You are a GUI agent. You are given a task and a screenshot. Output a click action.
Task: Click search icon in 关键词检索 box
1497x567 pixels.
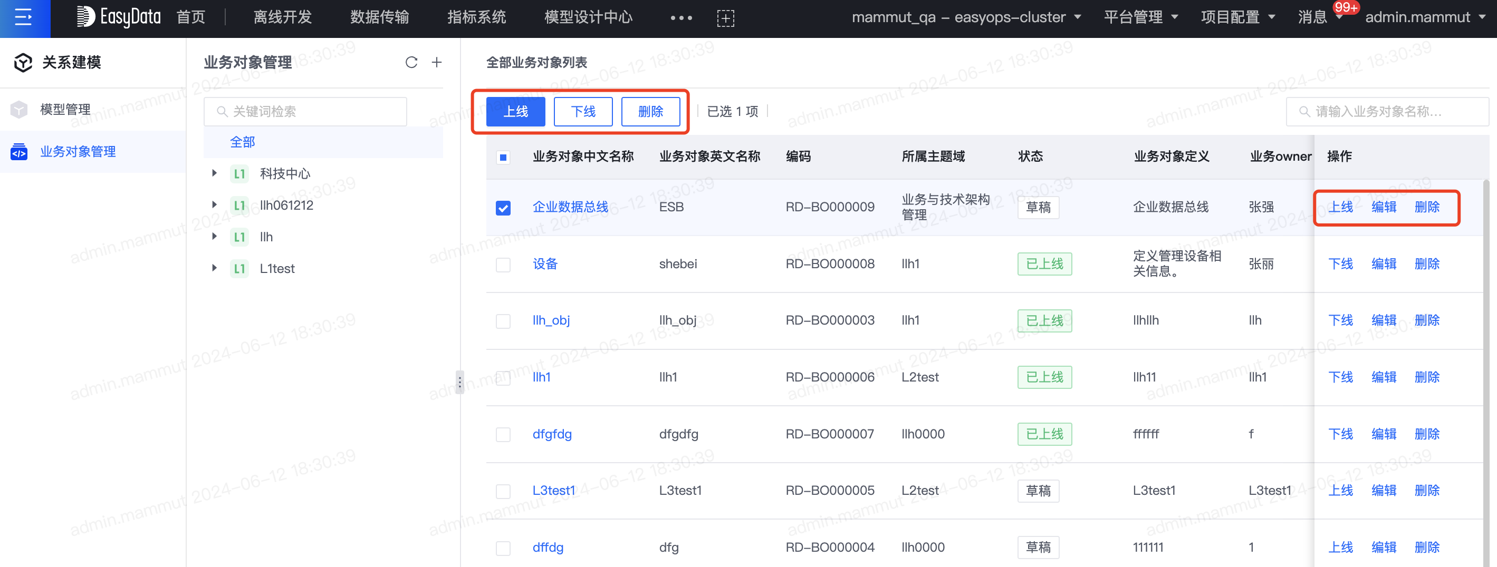tap(222, 111)
